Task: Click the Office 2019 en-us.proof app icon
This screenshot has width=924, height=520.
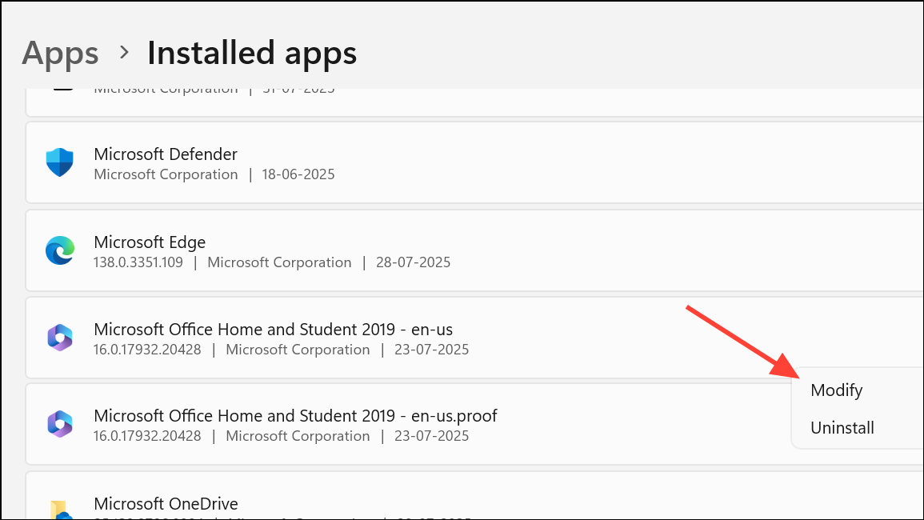Action: tap(60, 425)
